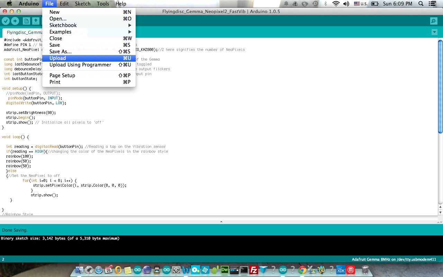Open Dreamweaver Dw icon in the Dock
Screen dimensions: 443x277
click(225, 270)
